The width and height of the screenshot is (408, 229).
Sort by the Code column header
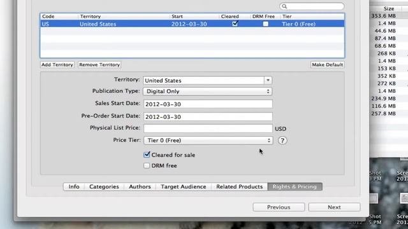[x=59, y=17]
